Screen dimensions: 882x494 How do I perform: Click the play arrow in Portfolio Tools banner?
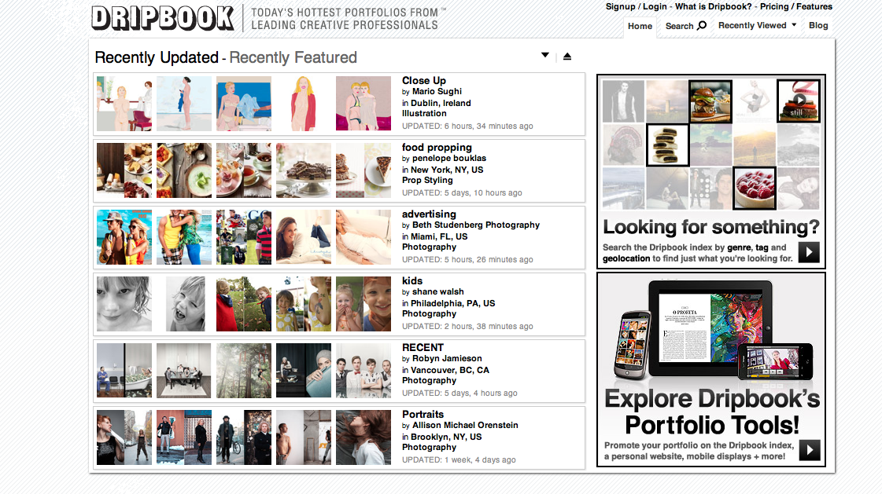pos(810,450)
